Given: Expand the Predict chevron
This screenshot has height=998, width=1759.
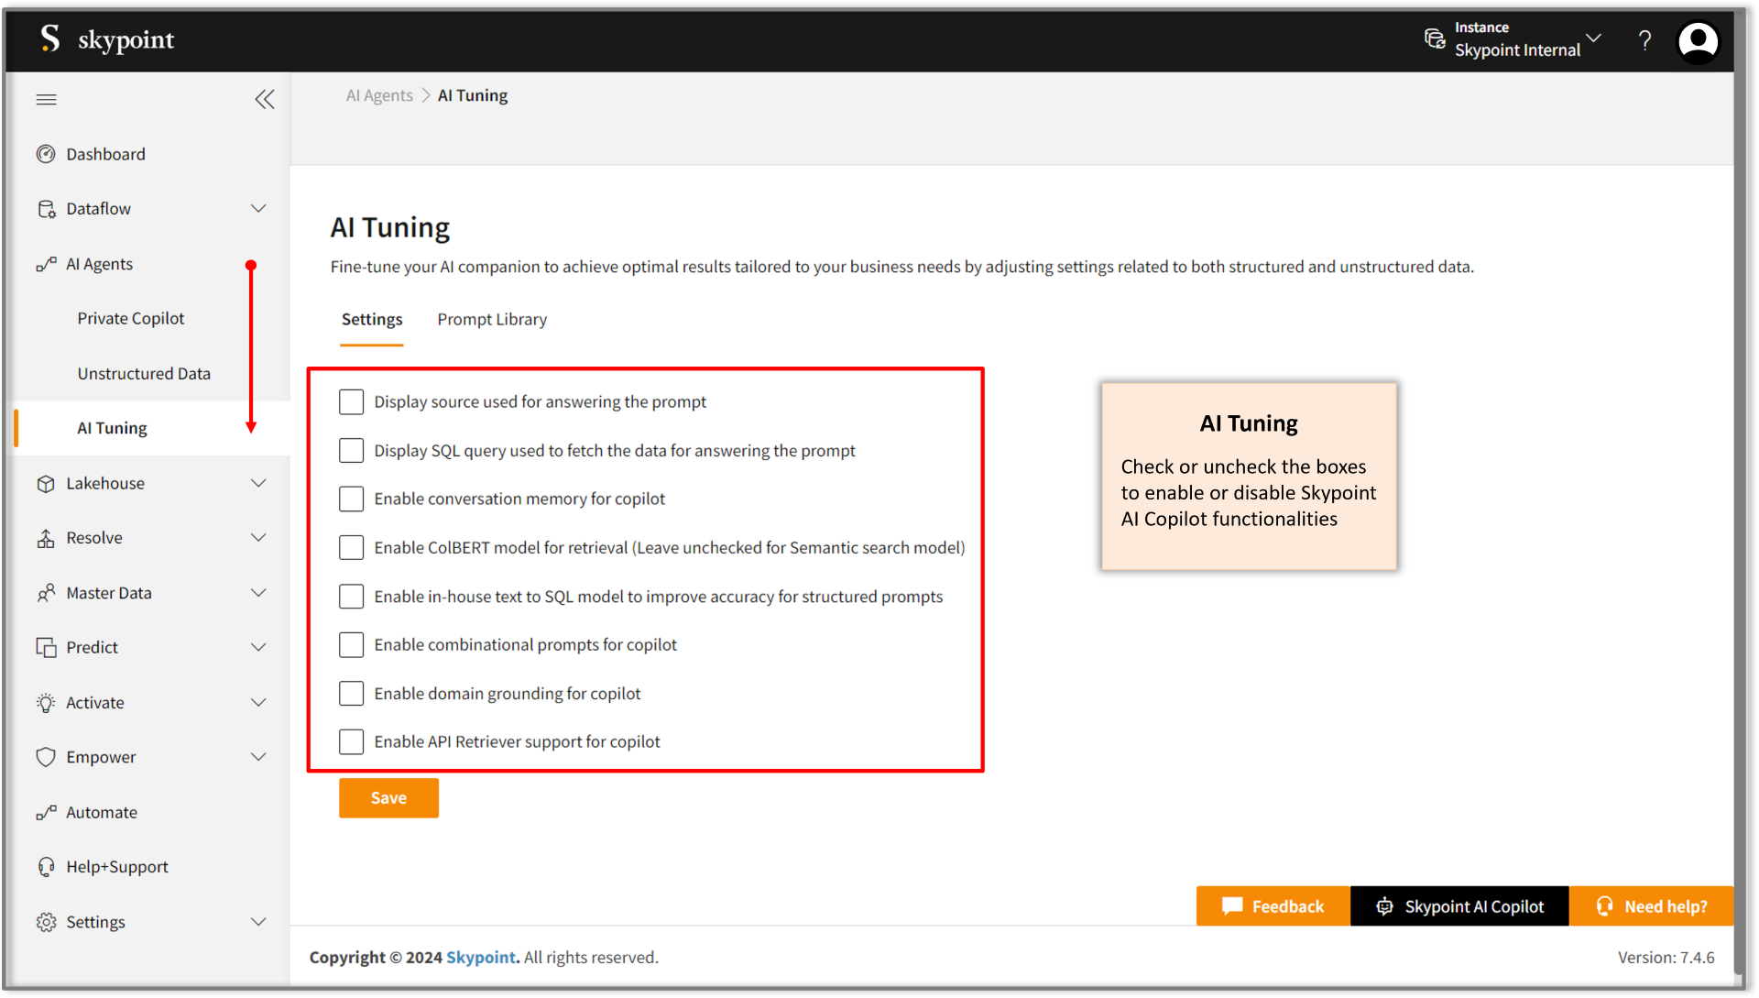Looking at the screenshot, I should (258, 647).
